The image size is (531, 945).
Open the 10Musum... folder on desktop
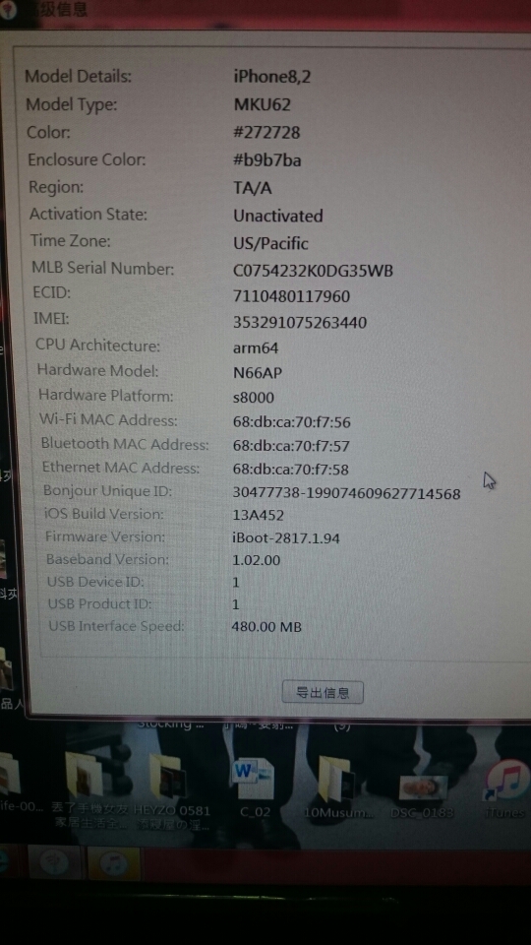(x=337, y=778)
